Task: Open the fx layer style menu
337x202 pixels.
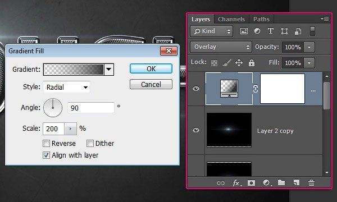Action: 236,183
